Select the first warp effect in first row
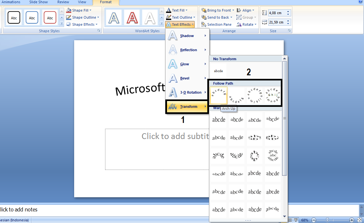The height and width of the screenshot is (223, 364). (219, 120)
